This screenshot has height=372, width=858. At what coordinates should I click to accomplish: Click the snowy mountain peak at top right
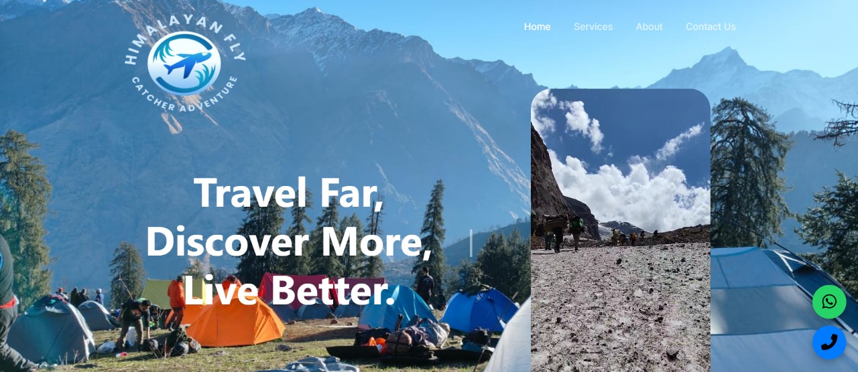(723, 62)
